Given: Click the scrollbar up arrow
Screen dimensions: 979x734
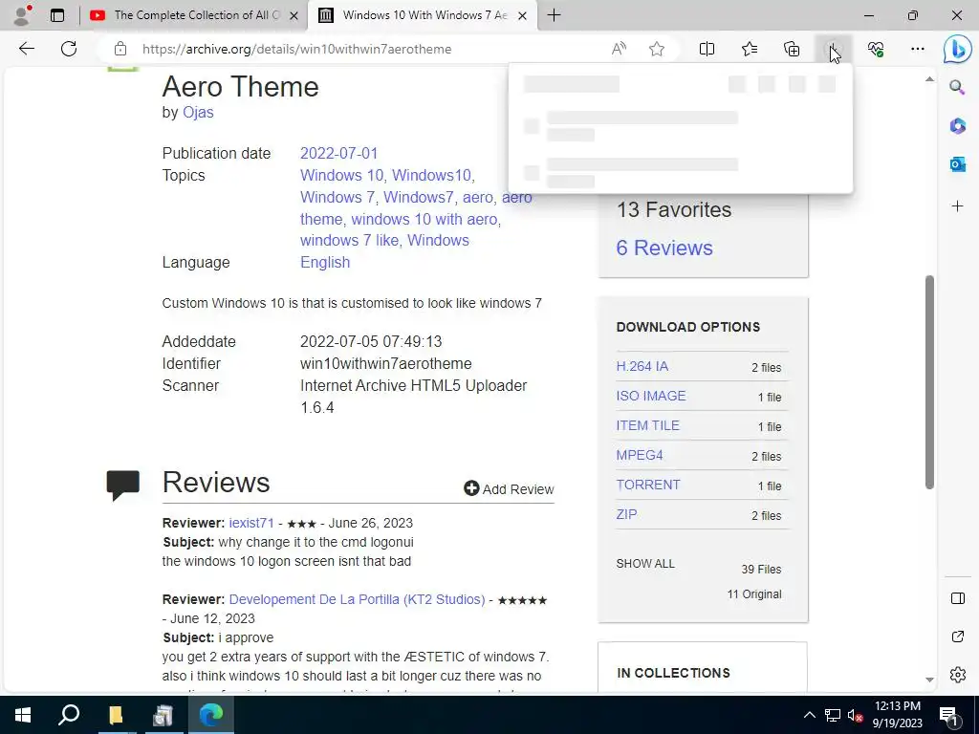Looking at the screenshot, I should pyautogui.click(x=929, y=78).
